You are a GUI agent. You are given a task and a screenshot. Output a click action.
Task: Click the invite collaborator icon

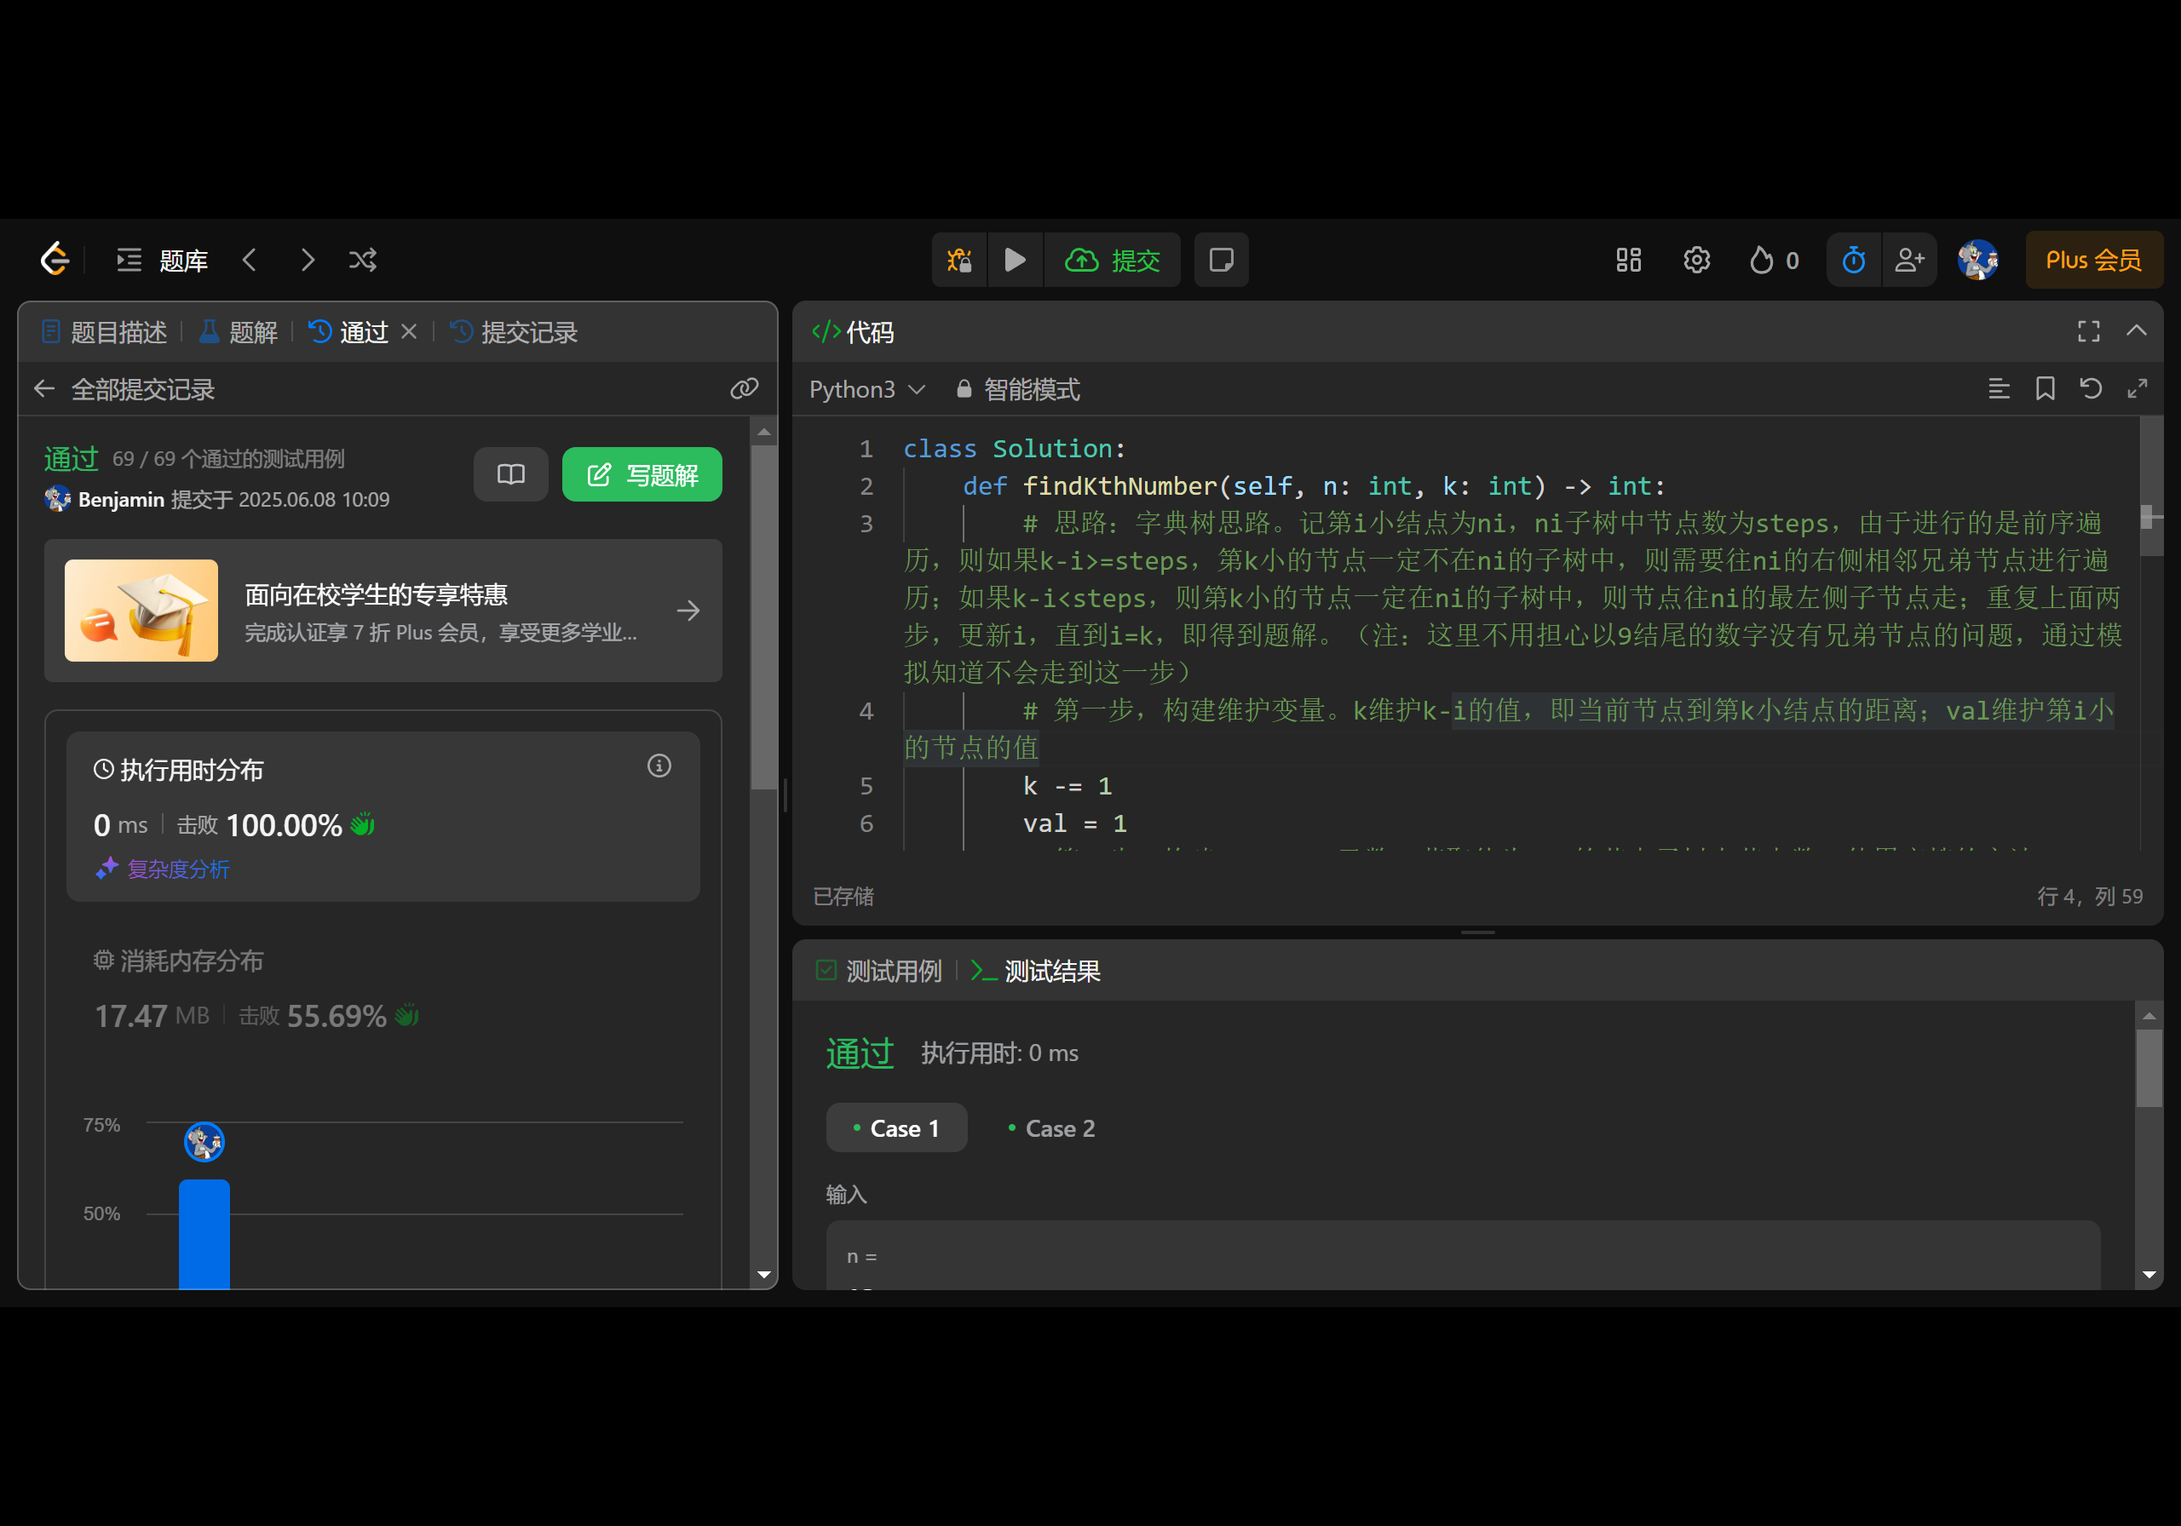coord(1909,259)
